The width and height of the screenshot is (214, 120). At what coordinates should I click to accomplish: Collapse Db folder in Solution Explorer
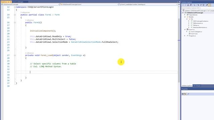(x=187, y=19)
